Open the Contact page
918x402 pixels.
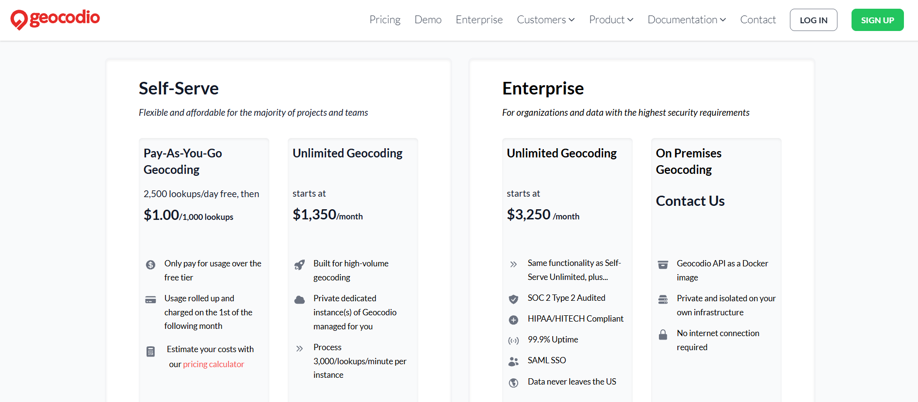tap(758, 20)
